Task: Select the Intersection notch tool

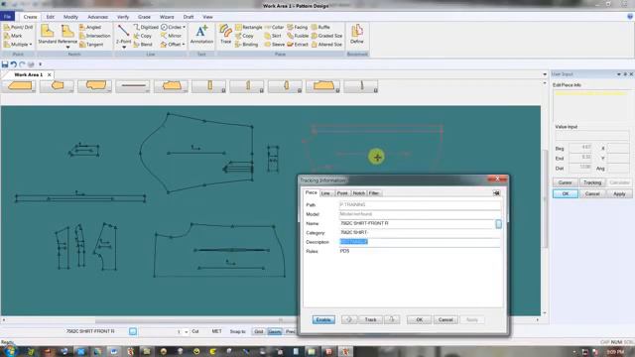Action: (x=95, y=36)
